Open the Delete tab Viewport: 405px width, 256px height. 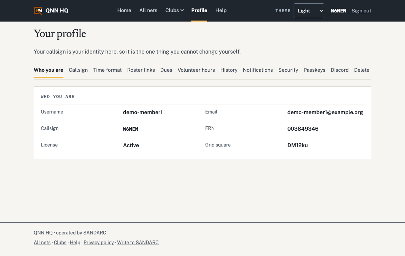pyautogui.click(x=362, y=70)
